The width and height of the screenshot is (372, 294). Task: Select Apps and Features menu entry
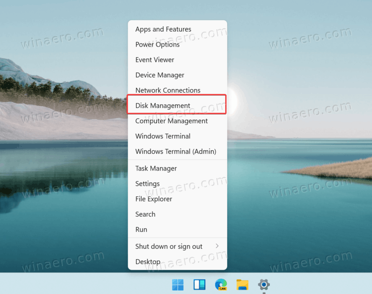click(178, 29)
